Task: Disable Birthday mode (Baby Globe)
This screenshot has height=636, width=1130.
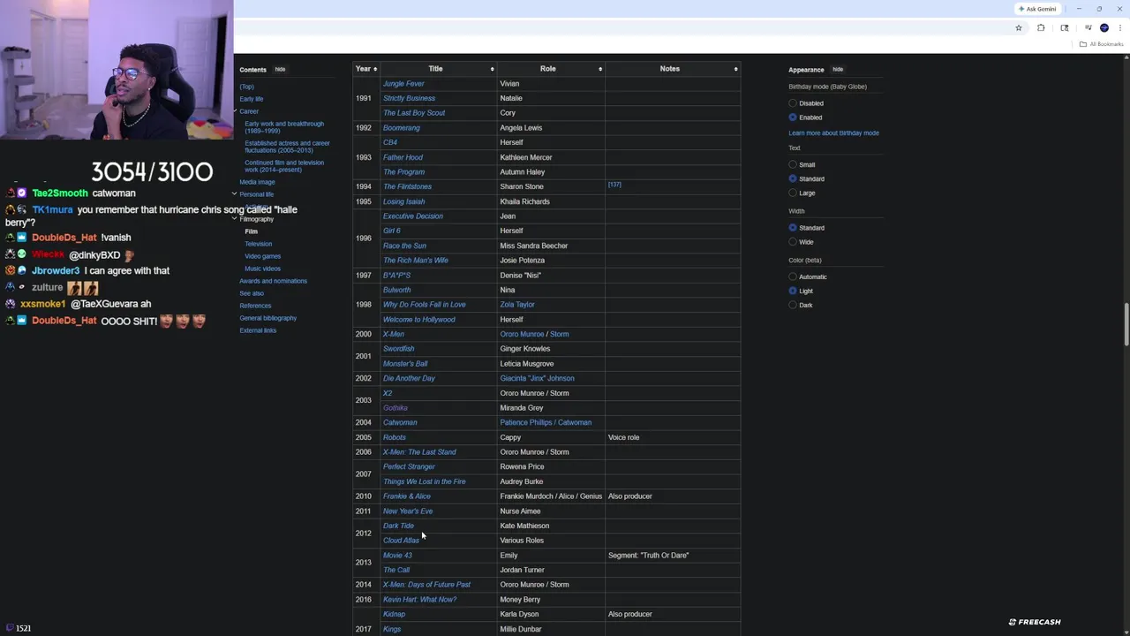Action: pos(793,103)
